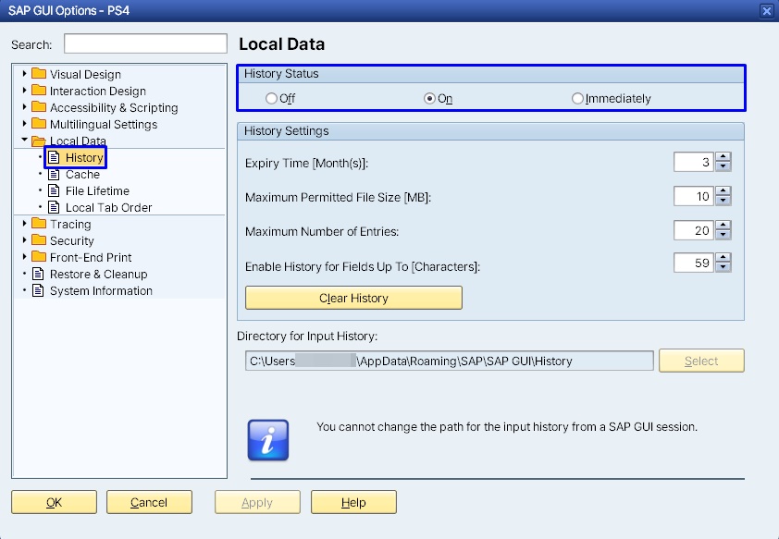Confirm with the OK button

pyautogui.click(x=55, y=502)
